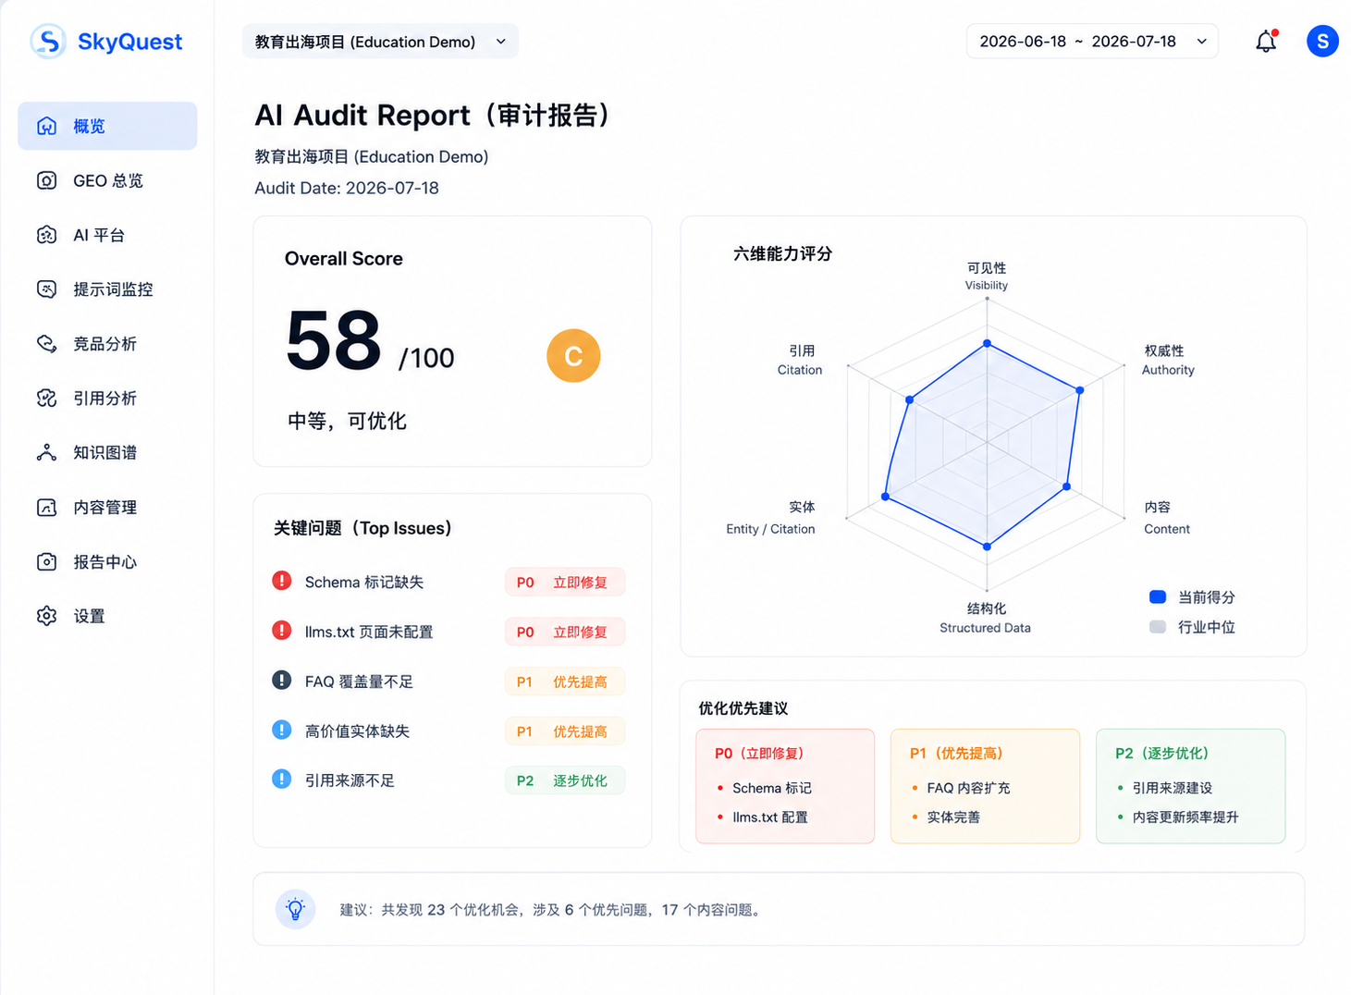This screenshot has height=995, width=1351.
Task: Click the Authority data point on radar
Action: coord(1080,390)
